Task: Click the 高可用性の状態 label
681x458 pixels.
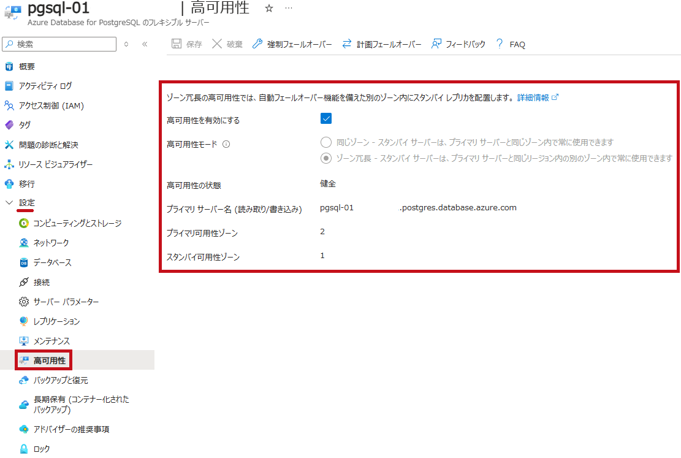Action: pos(194,186)
